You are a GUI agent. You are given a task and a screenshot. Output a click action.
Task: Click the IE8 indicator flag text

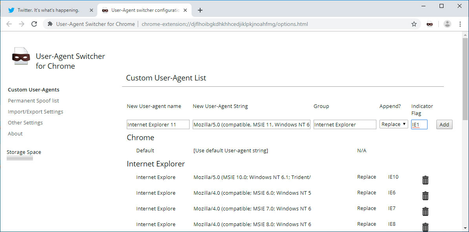(392, 224)
